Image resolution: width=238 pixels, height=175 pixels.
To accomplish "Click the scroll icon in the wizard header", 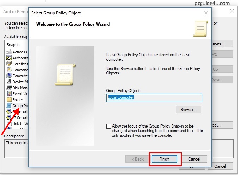I will [x=199, y=29].
